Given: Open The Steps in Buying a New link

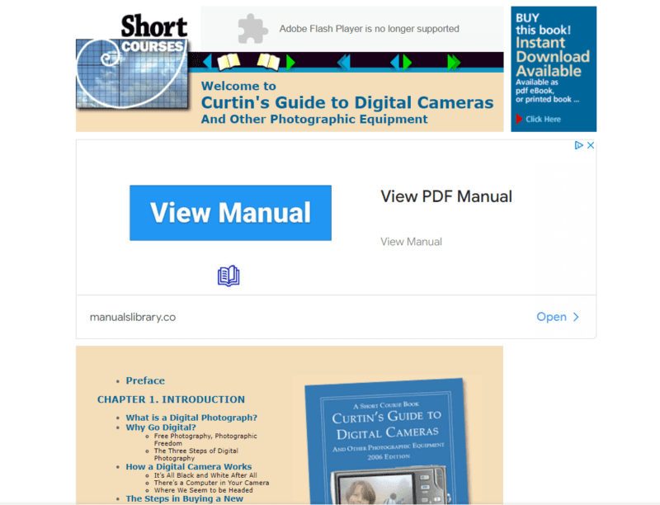Looking at the screenshot, I should coord(184,498).
